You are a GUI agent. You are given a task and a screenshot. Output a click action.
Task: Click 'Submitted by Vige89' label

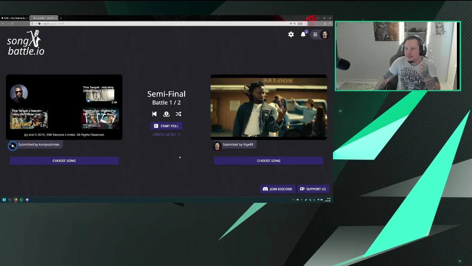(238, 144)
